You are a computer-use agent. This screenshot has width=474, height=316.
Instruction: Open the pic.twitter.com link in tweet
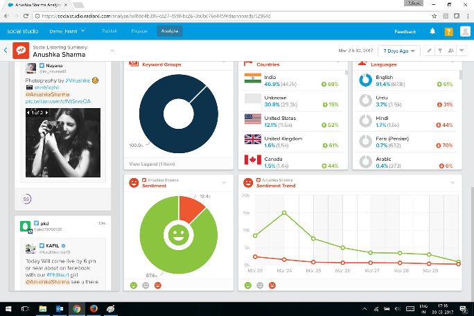tap(58, 101)
